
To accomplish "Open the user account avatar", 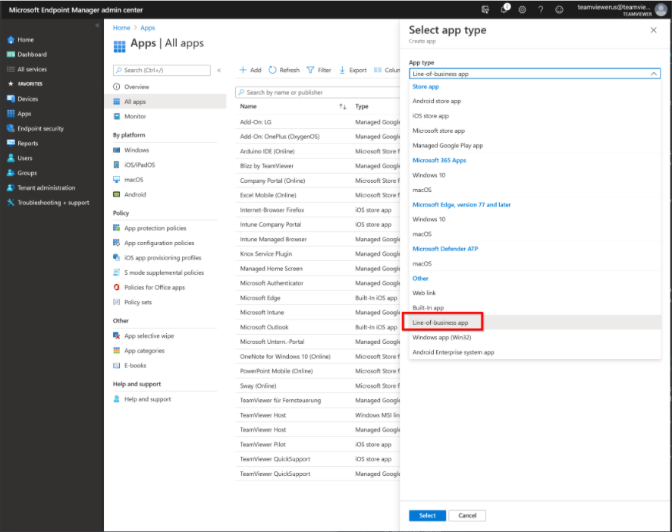I will (661, 9).
